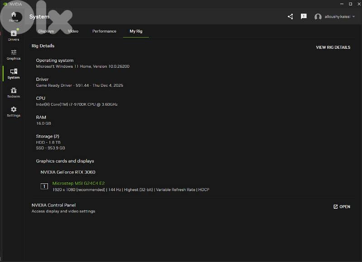The image size is (362, 262).
Task: Click the share icon in the top bar
Action: coord(290,16)
